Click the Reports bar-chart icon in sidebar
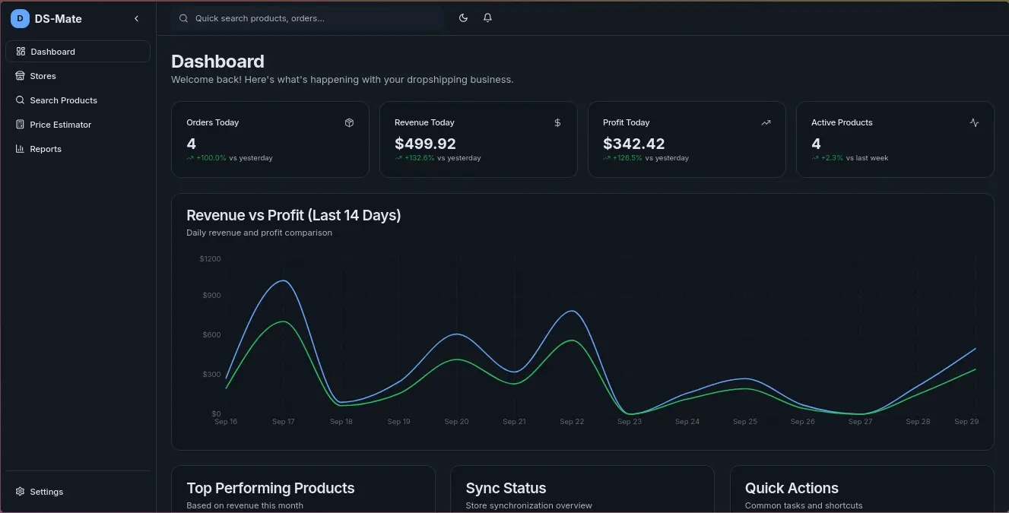 (20, 148)
